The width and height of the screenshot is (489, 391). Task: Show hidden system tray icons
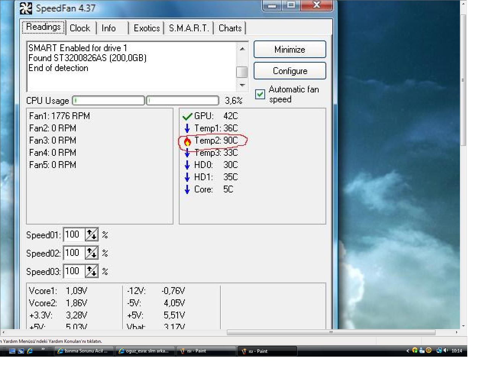click(408, 351)
